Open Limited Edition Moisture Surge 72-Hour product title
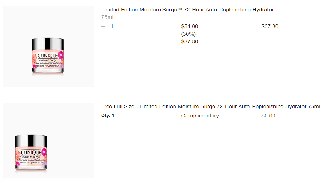Screen dimensions: 336x184 (x=187, y=10)
